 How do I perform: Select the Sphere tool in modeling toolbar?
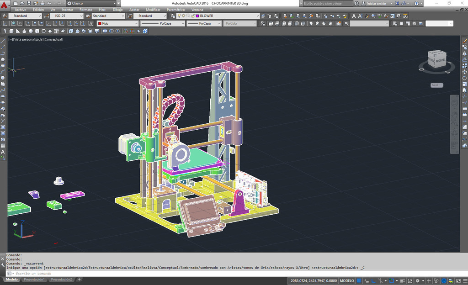tap(31, 31)
